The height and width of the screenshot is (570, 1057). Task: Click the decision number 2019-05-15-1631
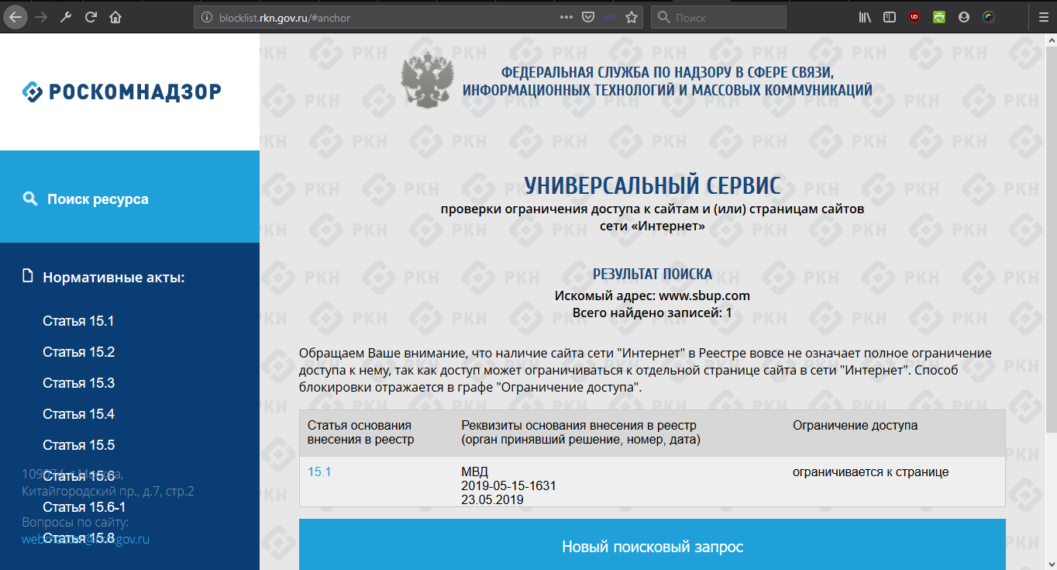pos(508,486)
